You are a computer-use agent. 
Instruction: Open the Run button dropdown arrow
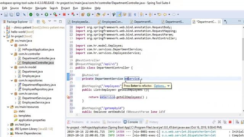51,14
